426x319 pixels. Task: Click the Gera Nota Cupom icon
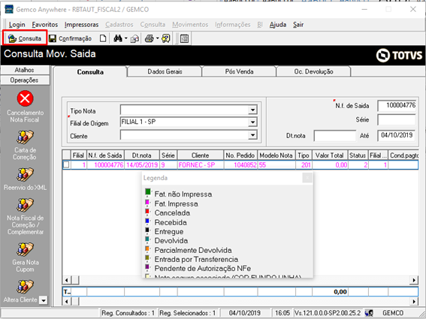point(25,249)
